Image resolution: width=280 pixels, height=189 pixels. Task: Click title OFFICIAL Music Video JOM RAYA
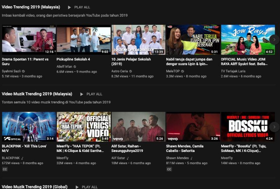tap(244, 61)
